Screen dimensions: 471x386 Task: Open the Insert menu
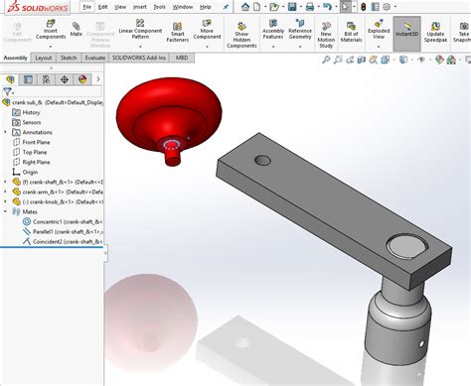tap(139, 7)
